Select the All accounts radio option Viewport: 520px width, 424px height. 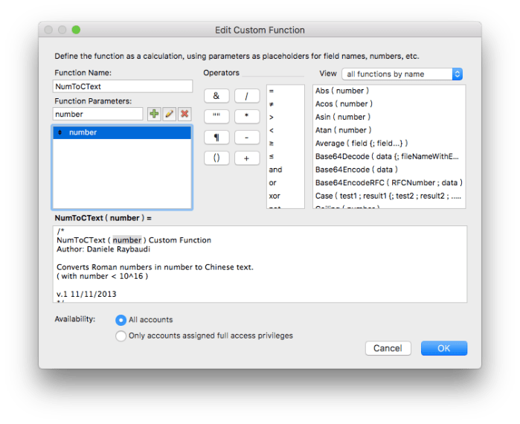click(x=121, y=320)
